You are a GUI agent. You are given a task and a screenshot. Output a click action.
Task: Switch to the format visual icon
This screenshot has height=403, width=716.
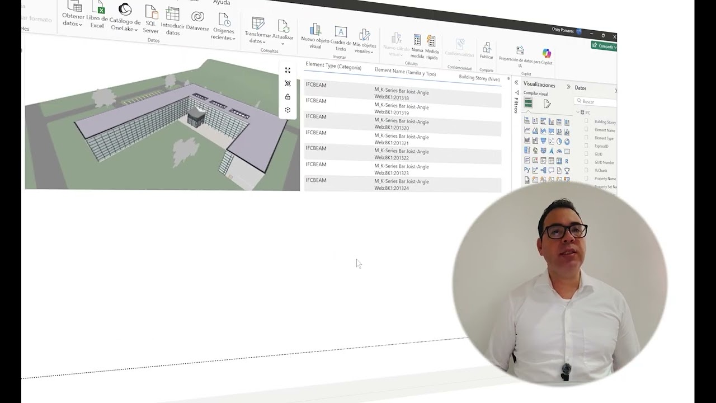point(547,104)
